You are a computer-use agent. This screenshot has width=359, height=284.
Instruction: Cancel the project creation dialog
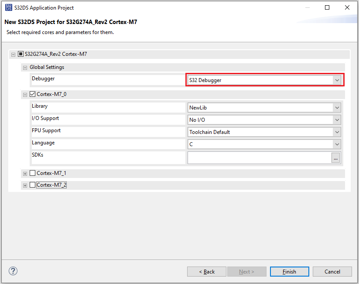(x=332, y=271)
